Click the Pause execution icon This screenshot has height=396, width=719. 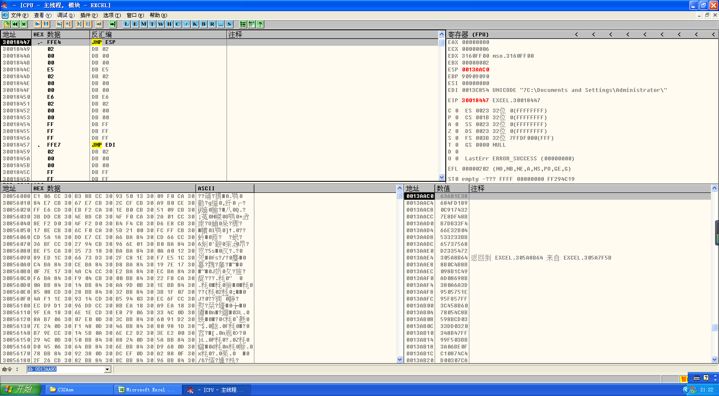[x=46, y=24]
